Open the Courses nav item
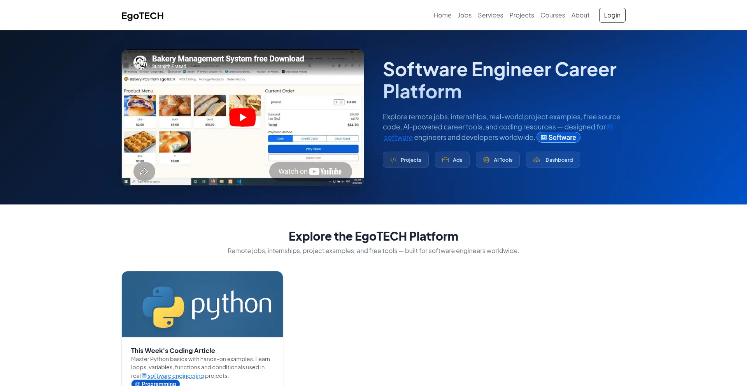 [552, 15]
